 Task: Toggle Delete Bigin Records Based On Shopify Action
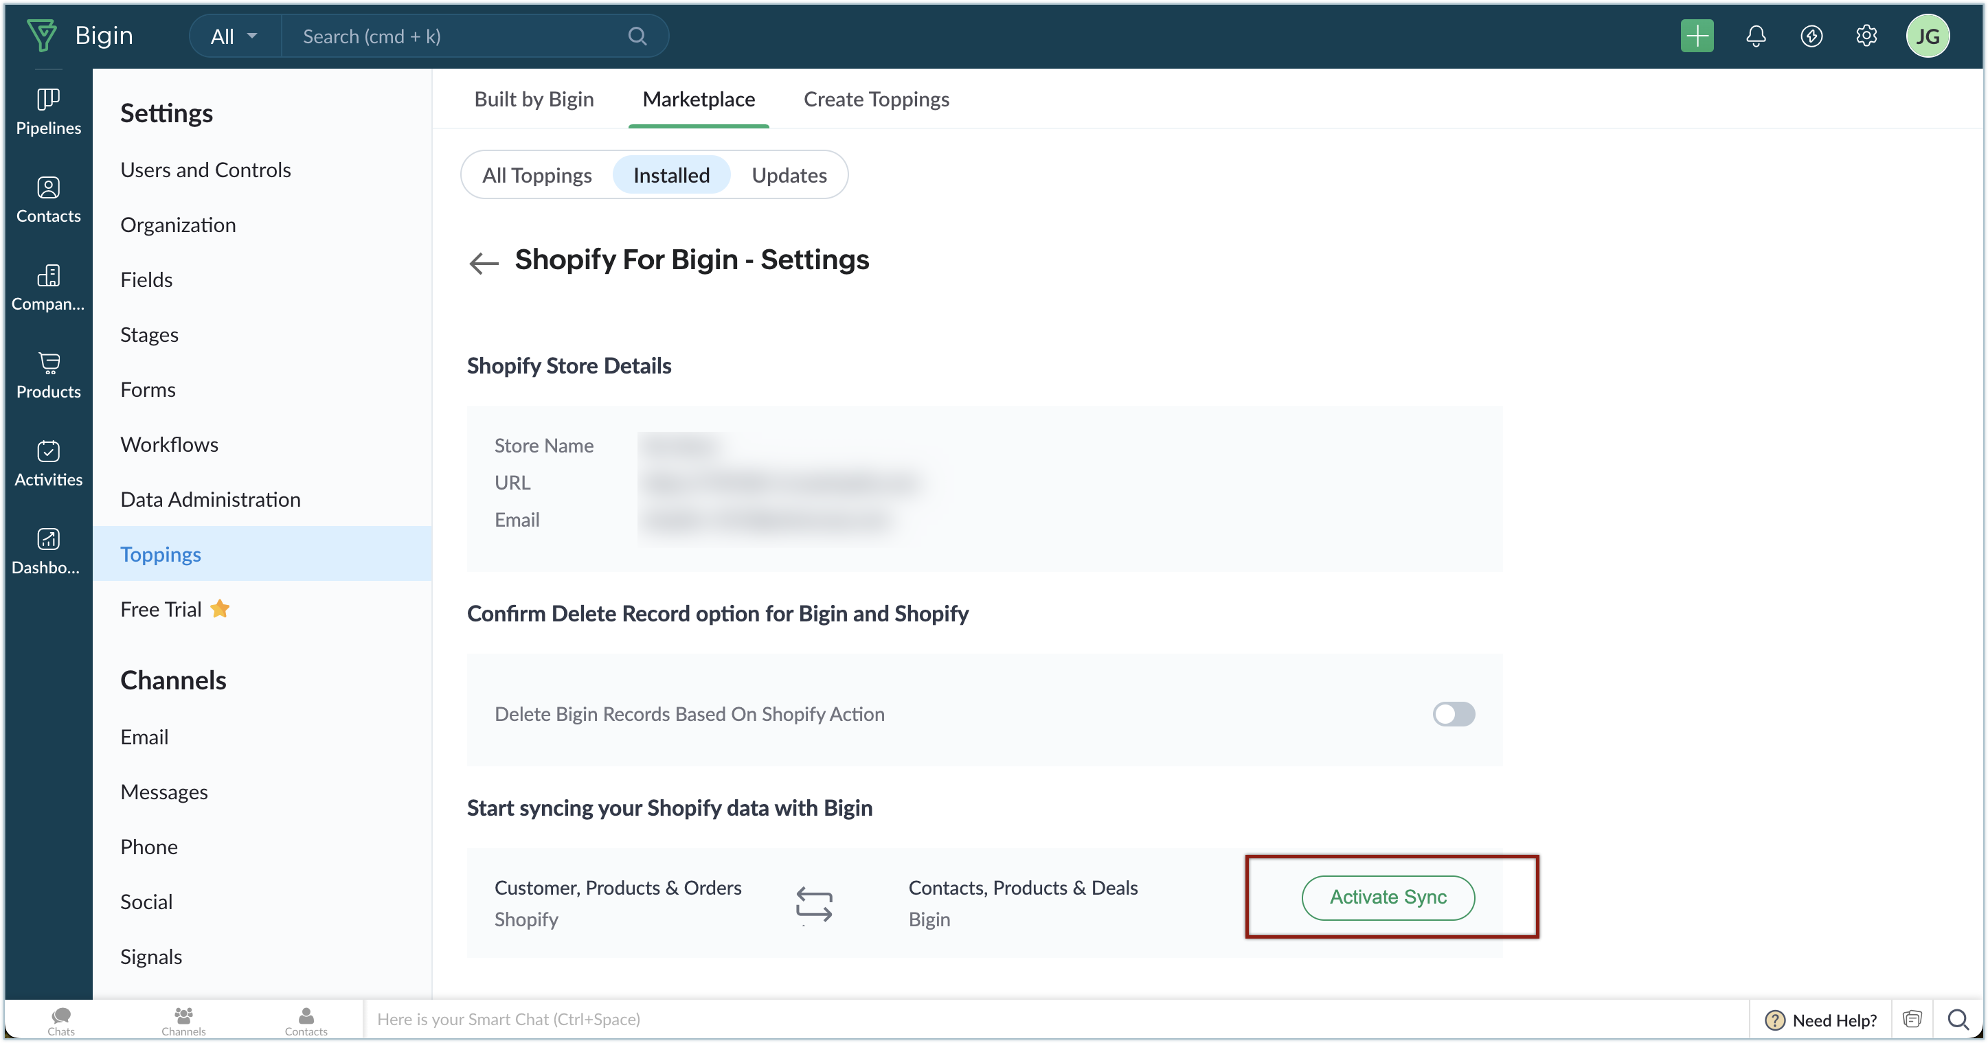click(x=1453, y=713)
